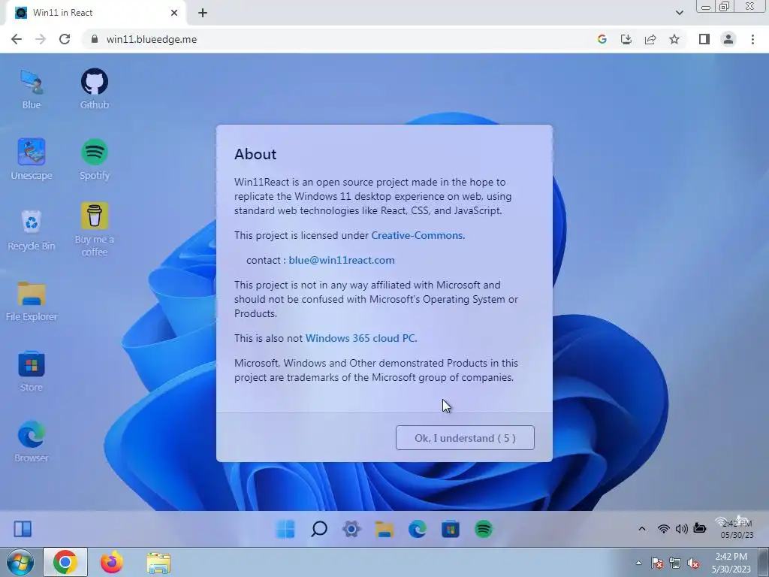Share this page via share icon
The image size is (769, 577).
(x=650, y=39)
